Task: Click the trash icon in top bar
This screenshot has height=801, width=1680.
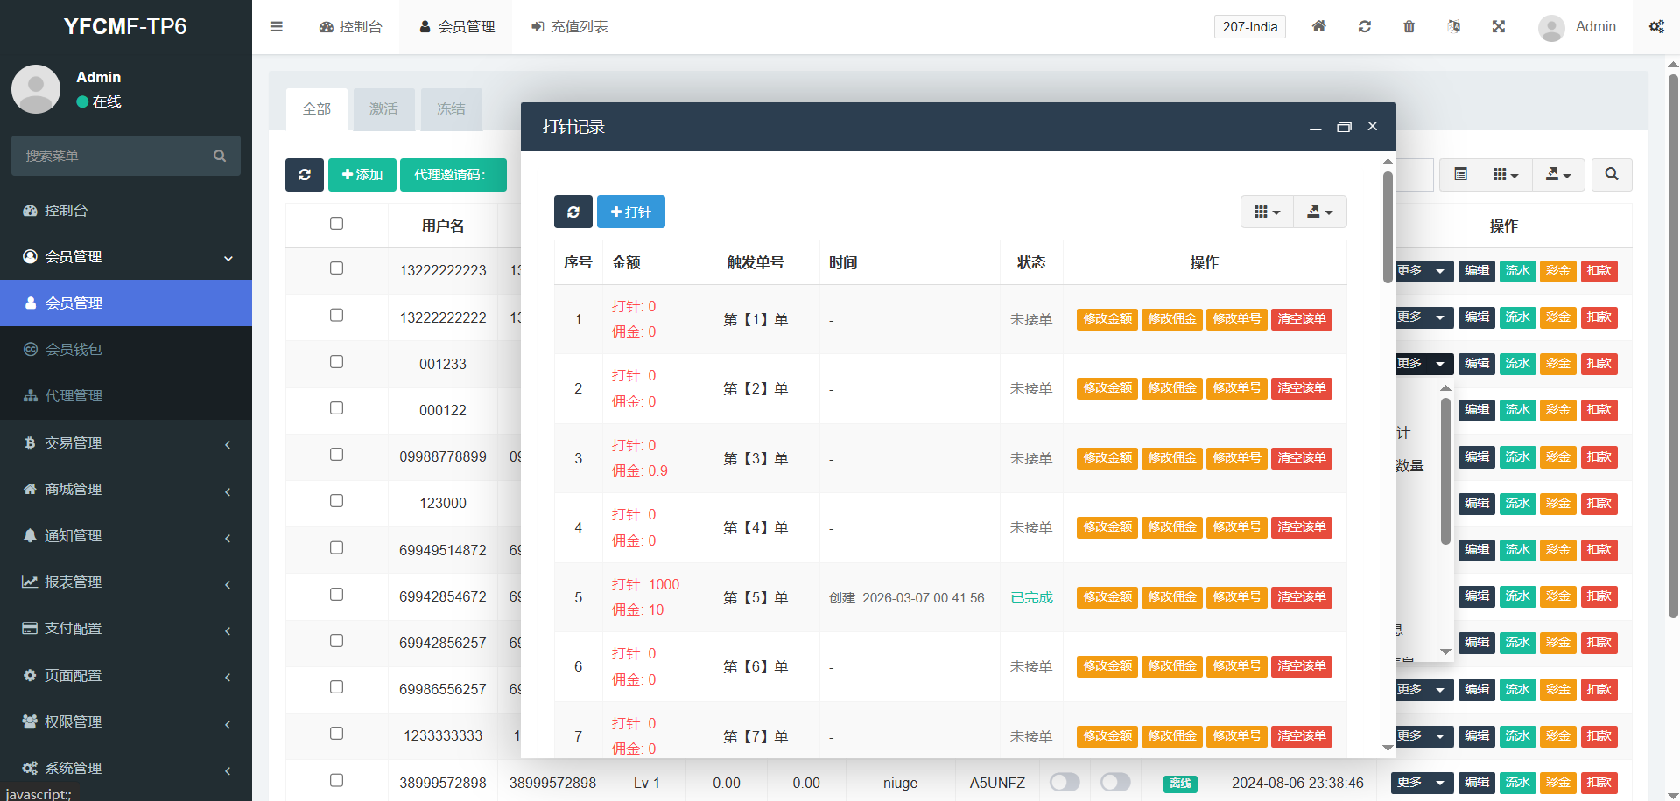Action: click(1409, 26)
